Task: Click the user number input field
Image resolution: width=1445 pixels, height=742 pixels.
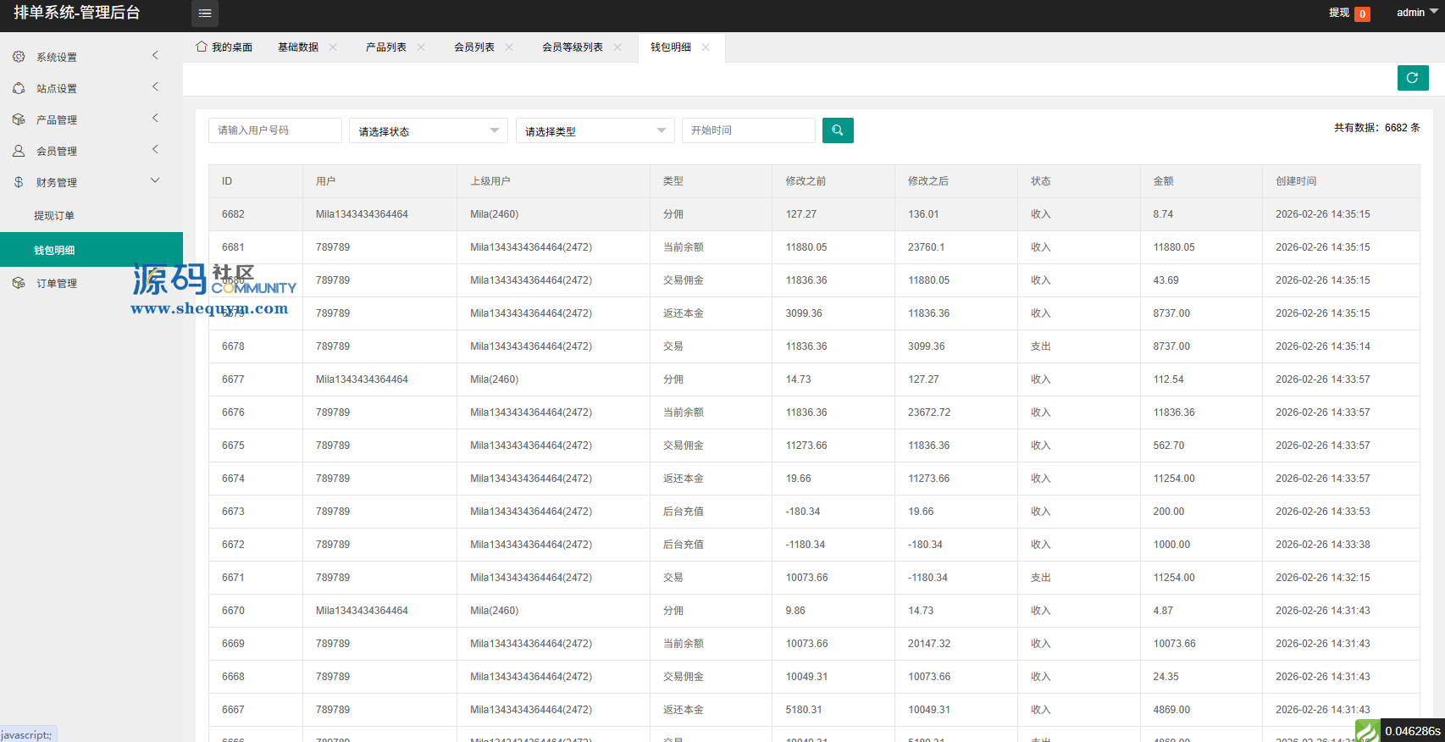Action: (x=274, y=130)
